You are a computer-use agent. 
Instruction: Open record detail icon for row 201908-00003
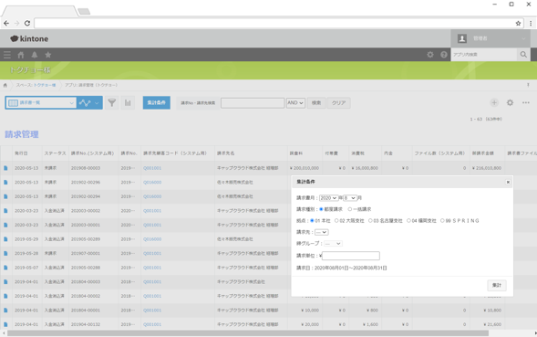pos(5,168)
